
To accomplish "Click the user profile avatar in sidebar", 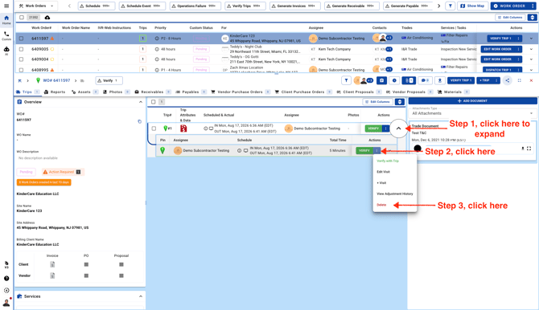I will tap(6, 303).
